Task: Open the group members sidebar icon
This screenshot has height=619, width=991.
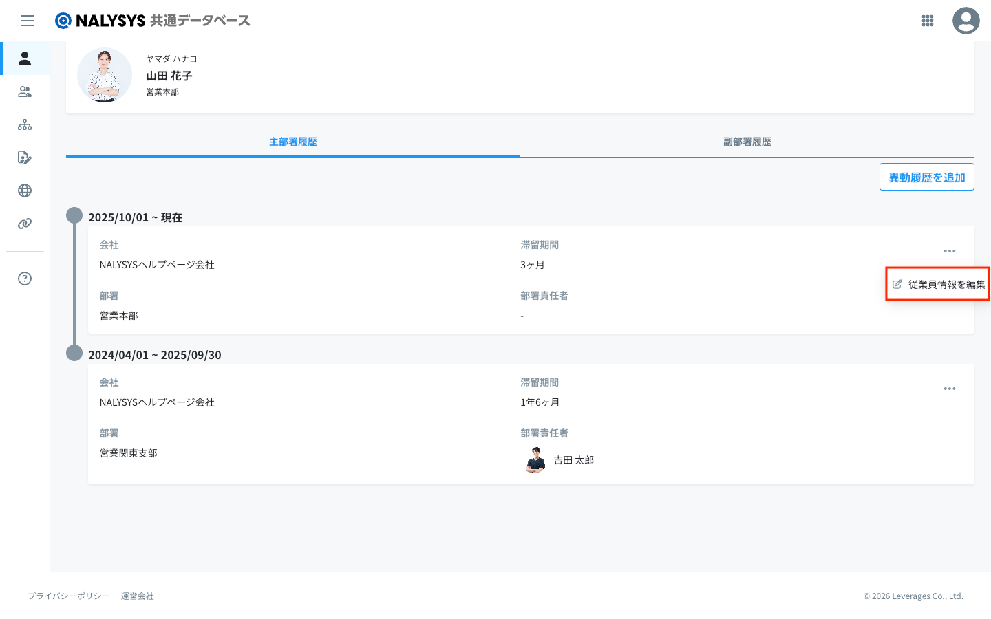Action: pyautogui.click(x=25, y=91)
